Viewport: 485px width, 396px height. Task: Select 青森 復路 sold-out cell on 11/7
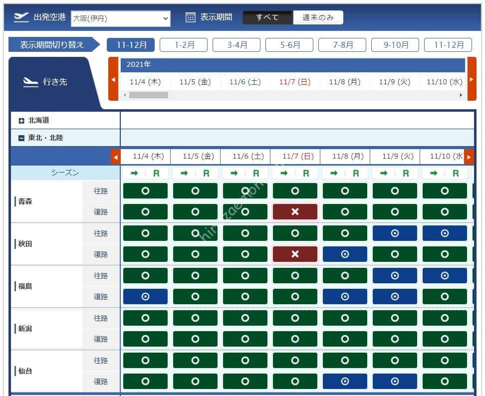pyautogui.click(x=295, y=212)
